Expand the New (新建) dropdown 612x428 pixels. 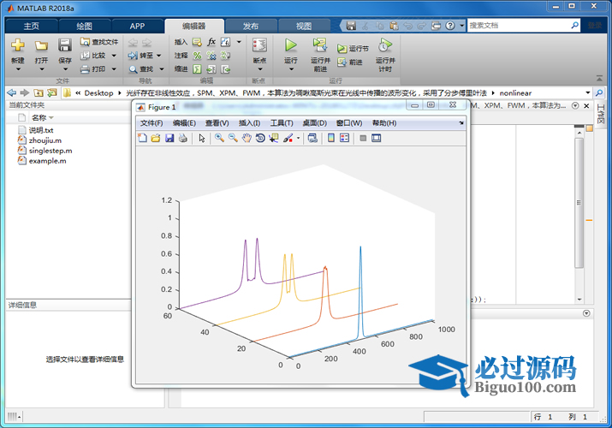point(17,61)
